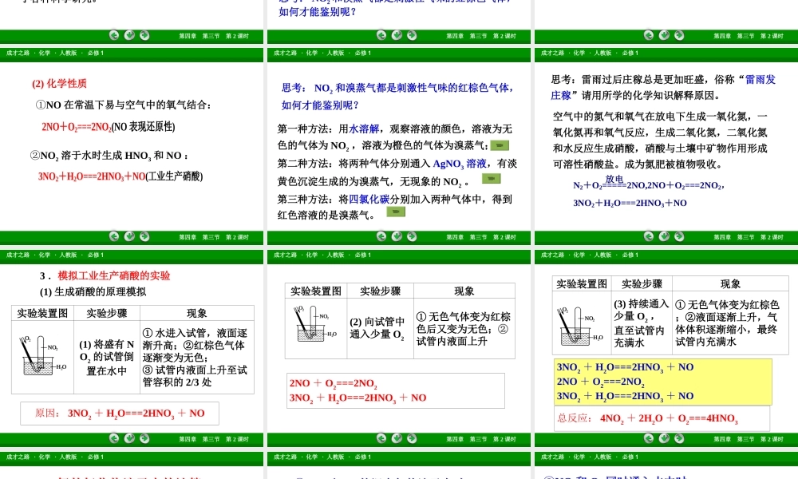Click the yellow highlighted equations box
This screenshot has width=798, height=479.
click(x=662, y=382)
